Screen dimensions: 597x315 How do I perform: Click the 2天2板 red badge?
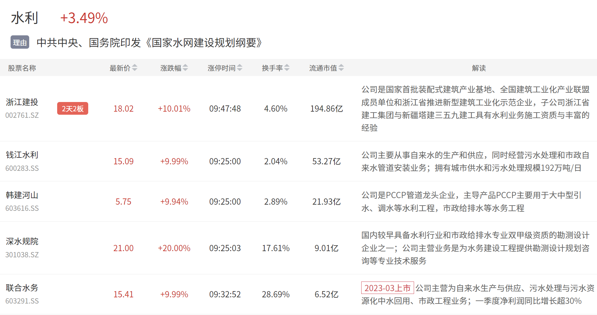click(x=72, y=109)
